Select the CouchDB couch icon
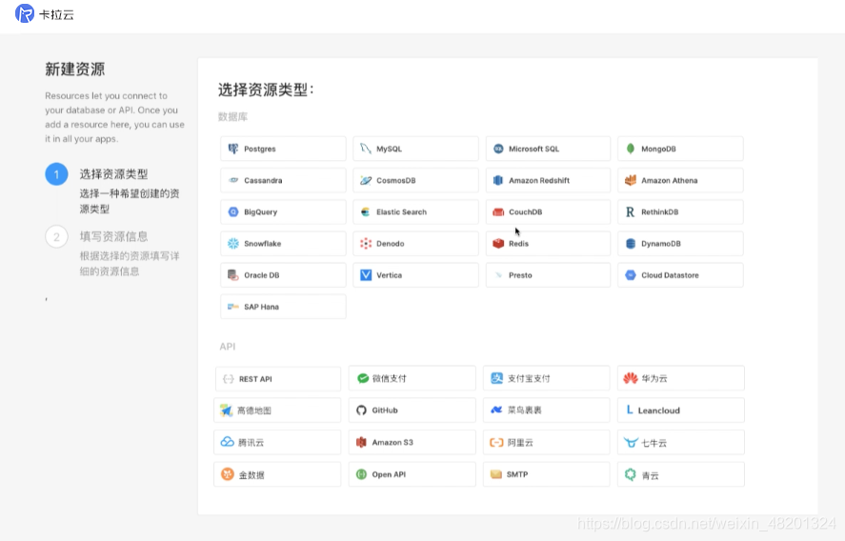Image resolution: width=845 pixels, height=541 pixels. [498, 211]
